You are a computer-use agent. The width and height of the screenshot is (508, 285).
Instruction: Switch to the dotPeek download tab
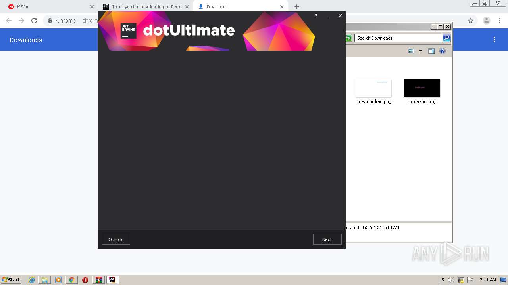click(x=145, y=7)
